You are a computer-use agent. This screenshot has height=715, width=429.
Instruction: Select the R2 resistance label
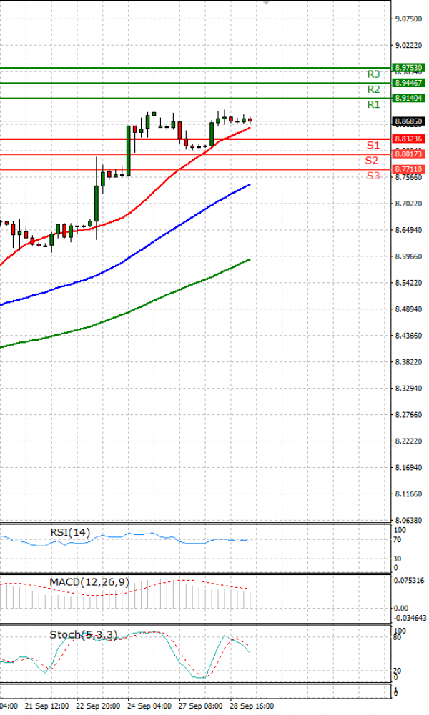click(x=373, y=89)
